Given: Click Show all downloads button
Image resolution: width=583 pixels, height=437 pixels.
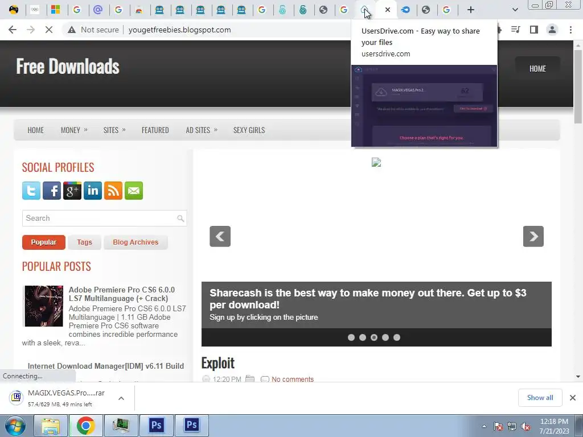Looking at the screenshot, I should coord(540,398).
